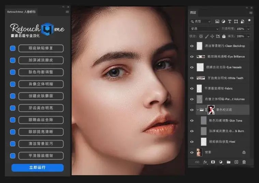Uncheck the 牙齿美白明亮 checkbox
259x183 pixels.
[13, 108]
